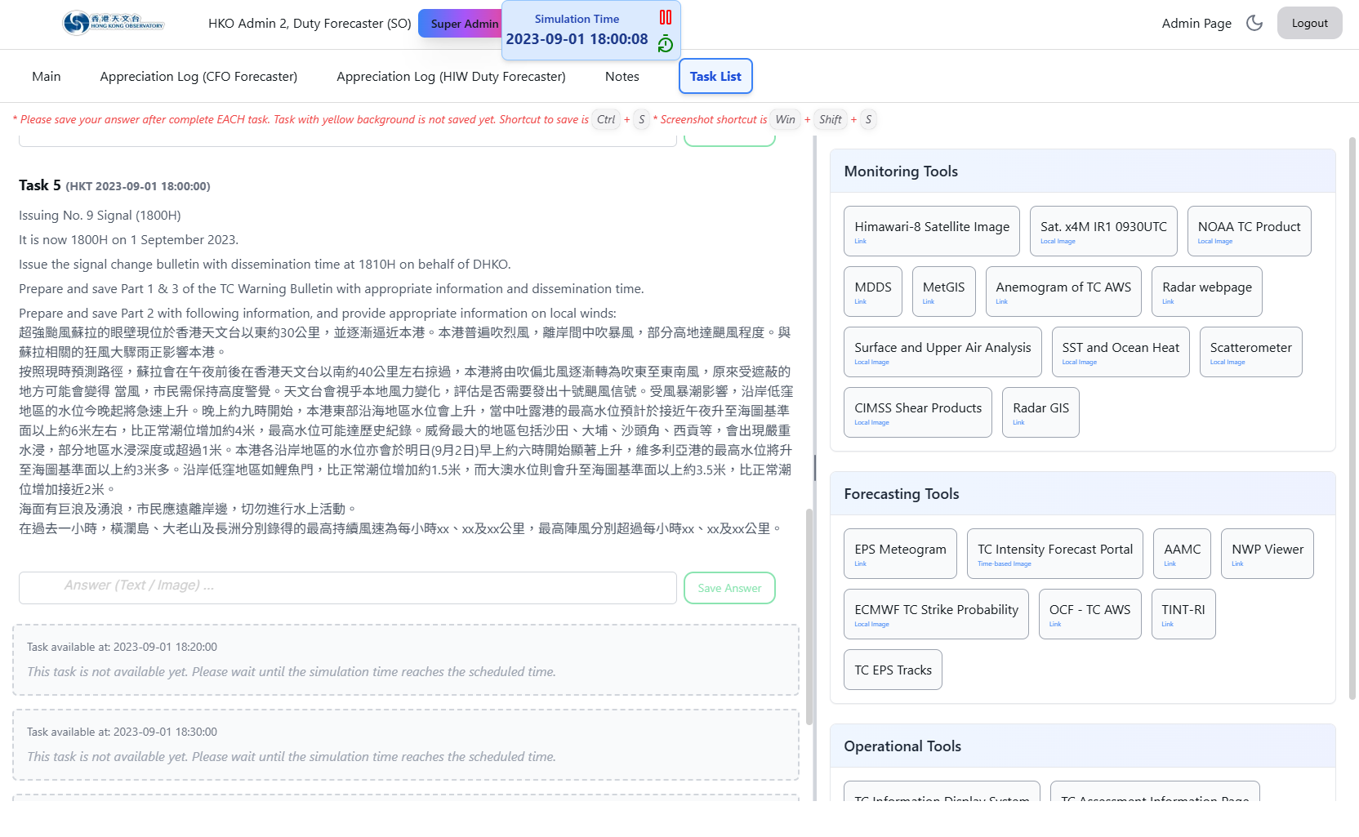Screen dimensions: 1359x837
Task: Toggle dark mode moon icon
Action: (1254, 23)
